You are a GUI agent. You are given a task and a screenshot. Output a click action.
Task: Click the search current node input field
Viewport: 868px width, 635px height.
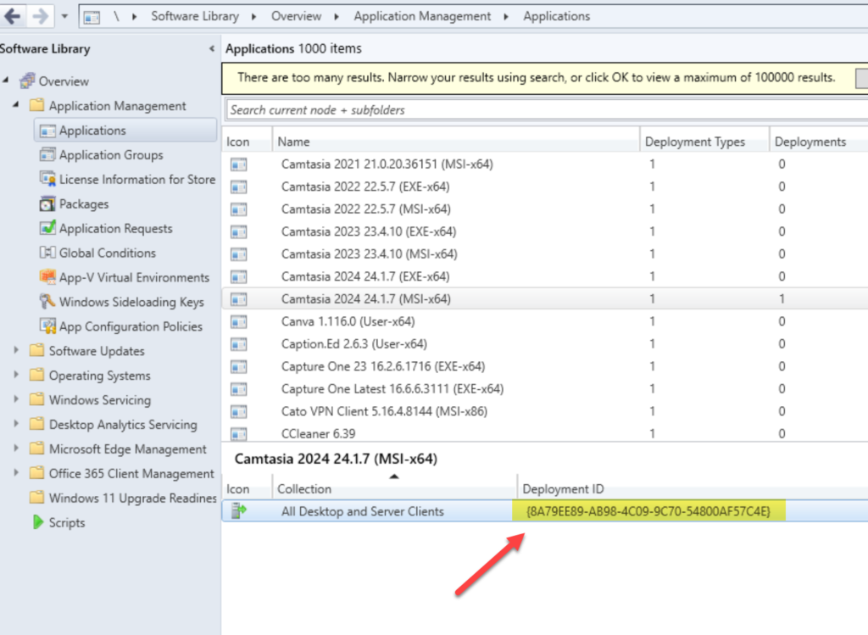click(547, 109)
